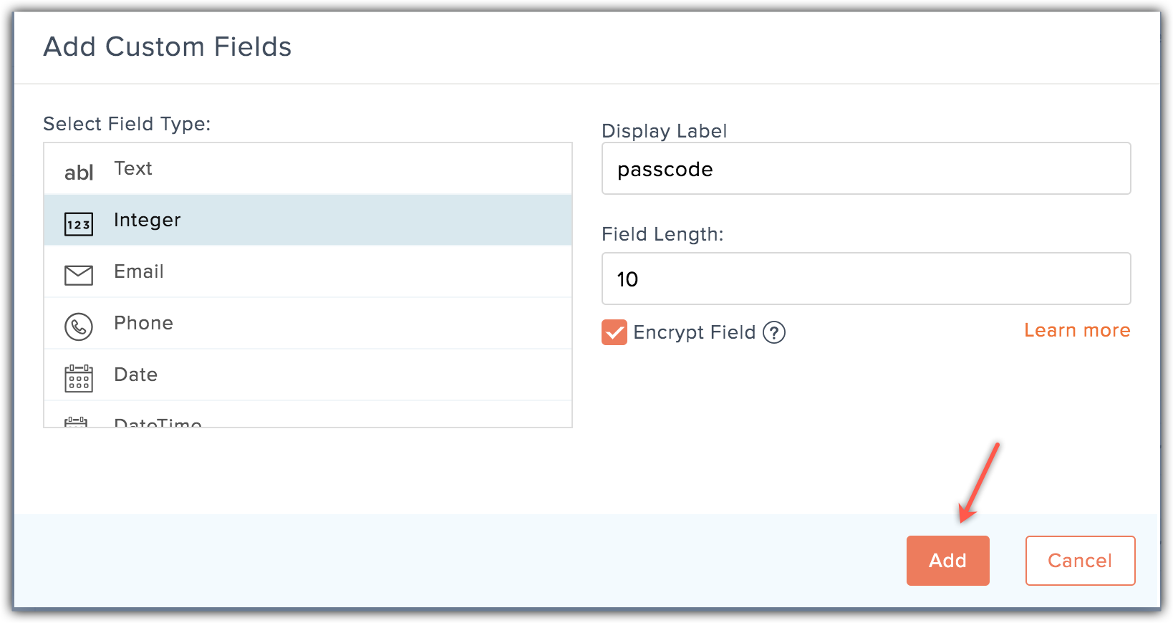Click the 123 Integer type icon
The width and height of the screenshot is (1173, 623).
(x=79, y=224)
